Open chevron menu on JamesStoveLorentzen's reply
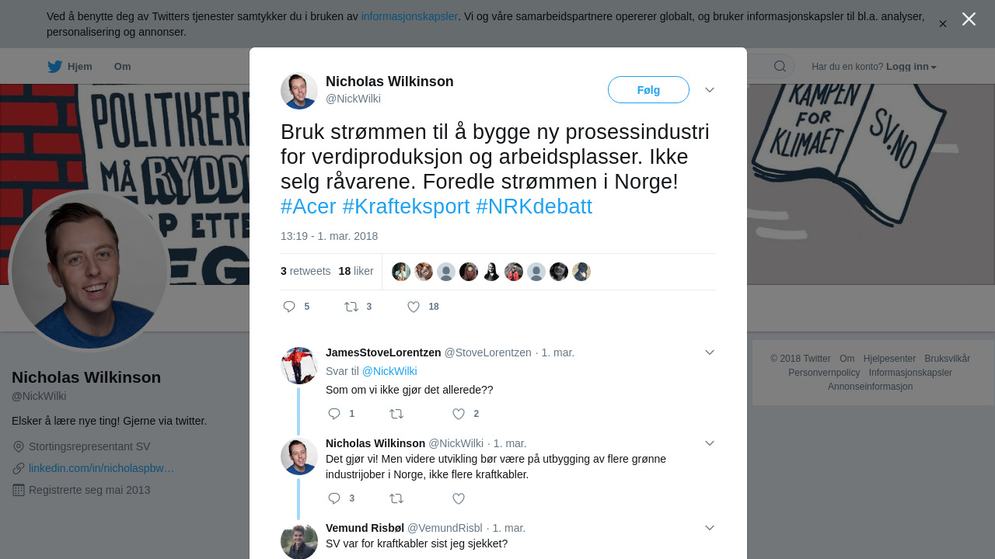The width and height of the screenshot is (995, 559). (710, 352)
